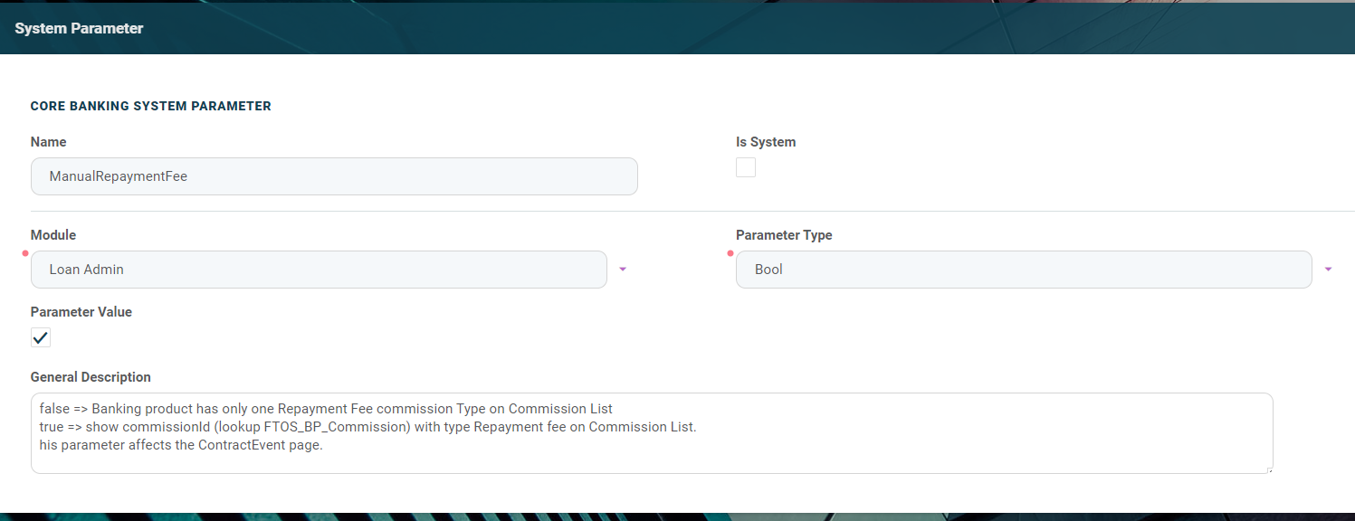Image resolution: width=1355 pixels, height=521 pixels.
Task: Click the Is System label
Action: pos(765,142)
